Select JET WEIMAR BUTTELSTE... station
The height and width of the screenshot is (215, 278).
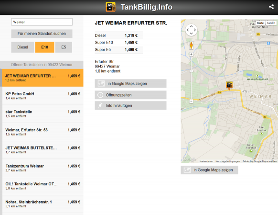pyautogui.click(x=43, y=150)
